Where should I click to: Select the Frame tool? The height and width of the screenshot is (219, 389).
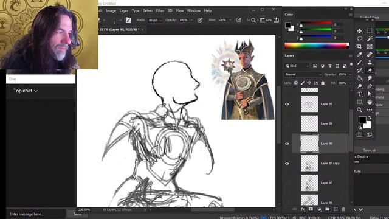point(370,46)
